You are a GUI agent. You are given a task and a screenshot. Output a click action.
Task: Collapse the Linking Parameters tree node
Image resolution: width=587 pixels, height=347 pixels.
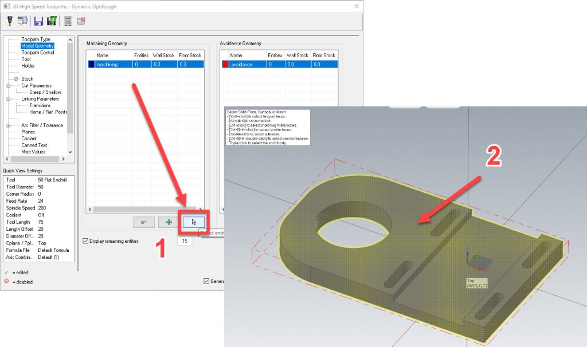(x=9, y=99)
